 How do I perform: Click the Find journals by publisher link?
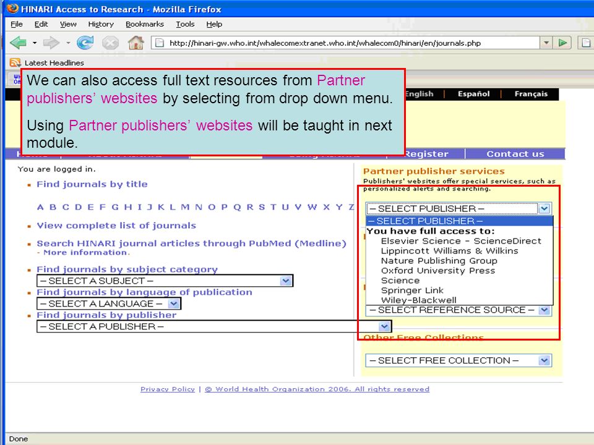106,315
